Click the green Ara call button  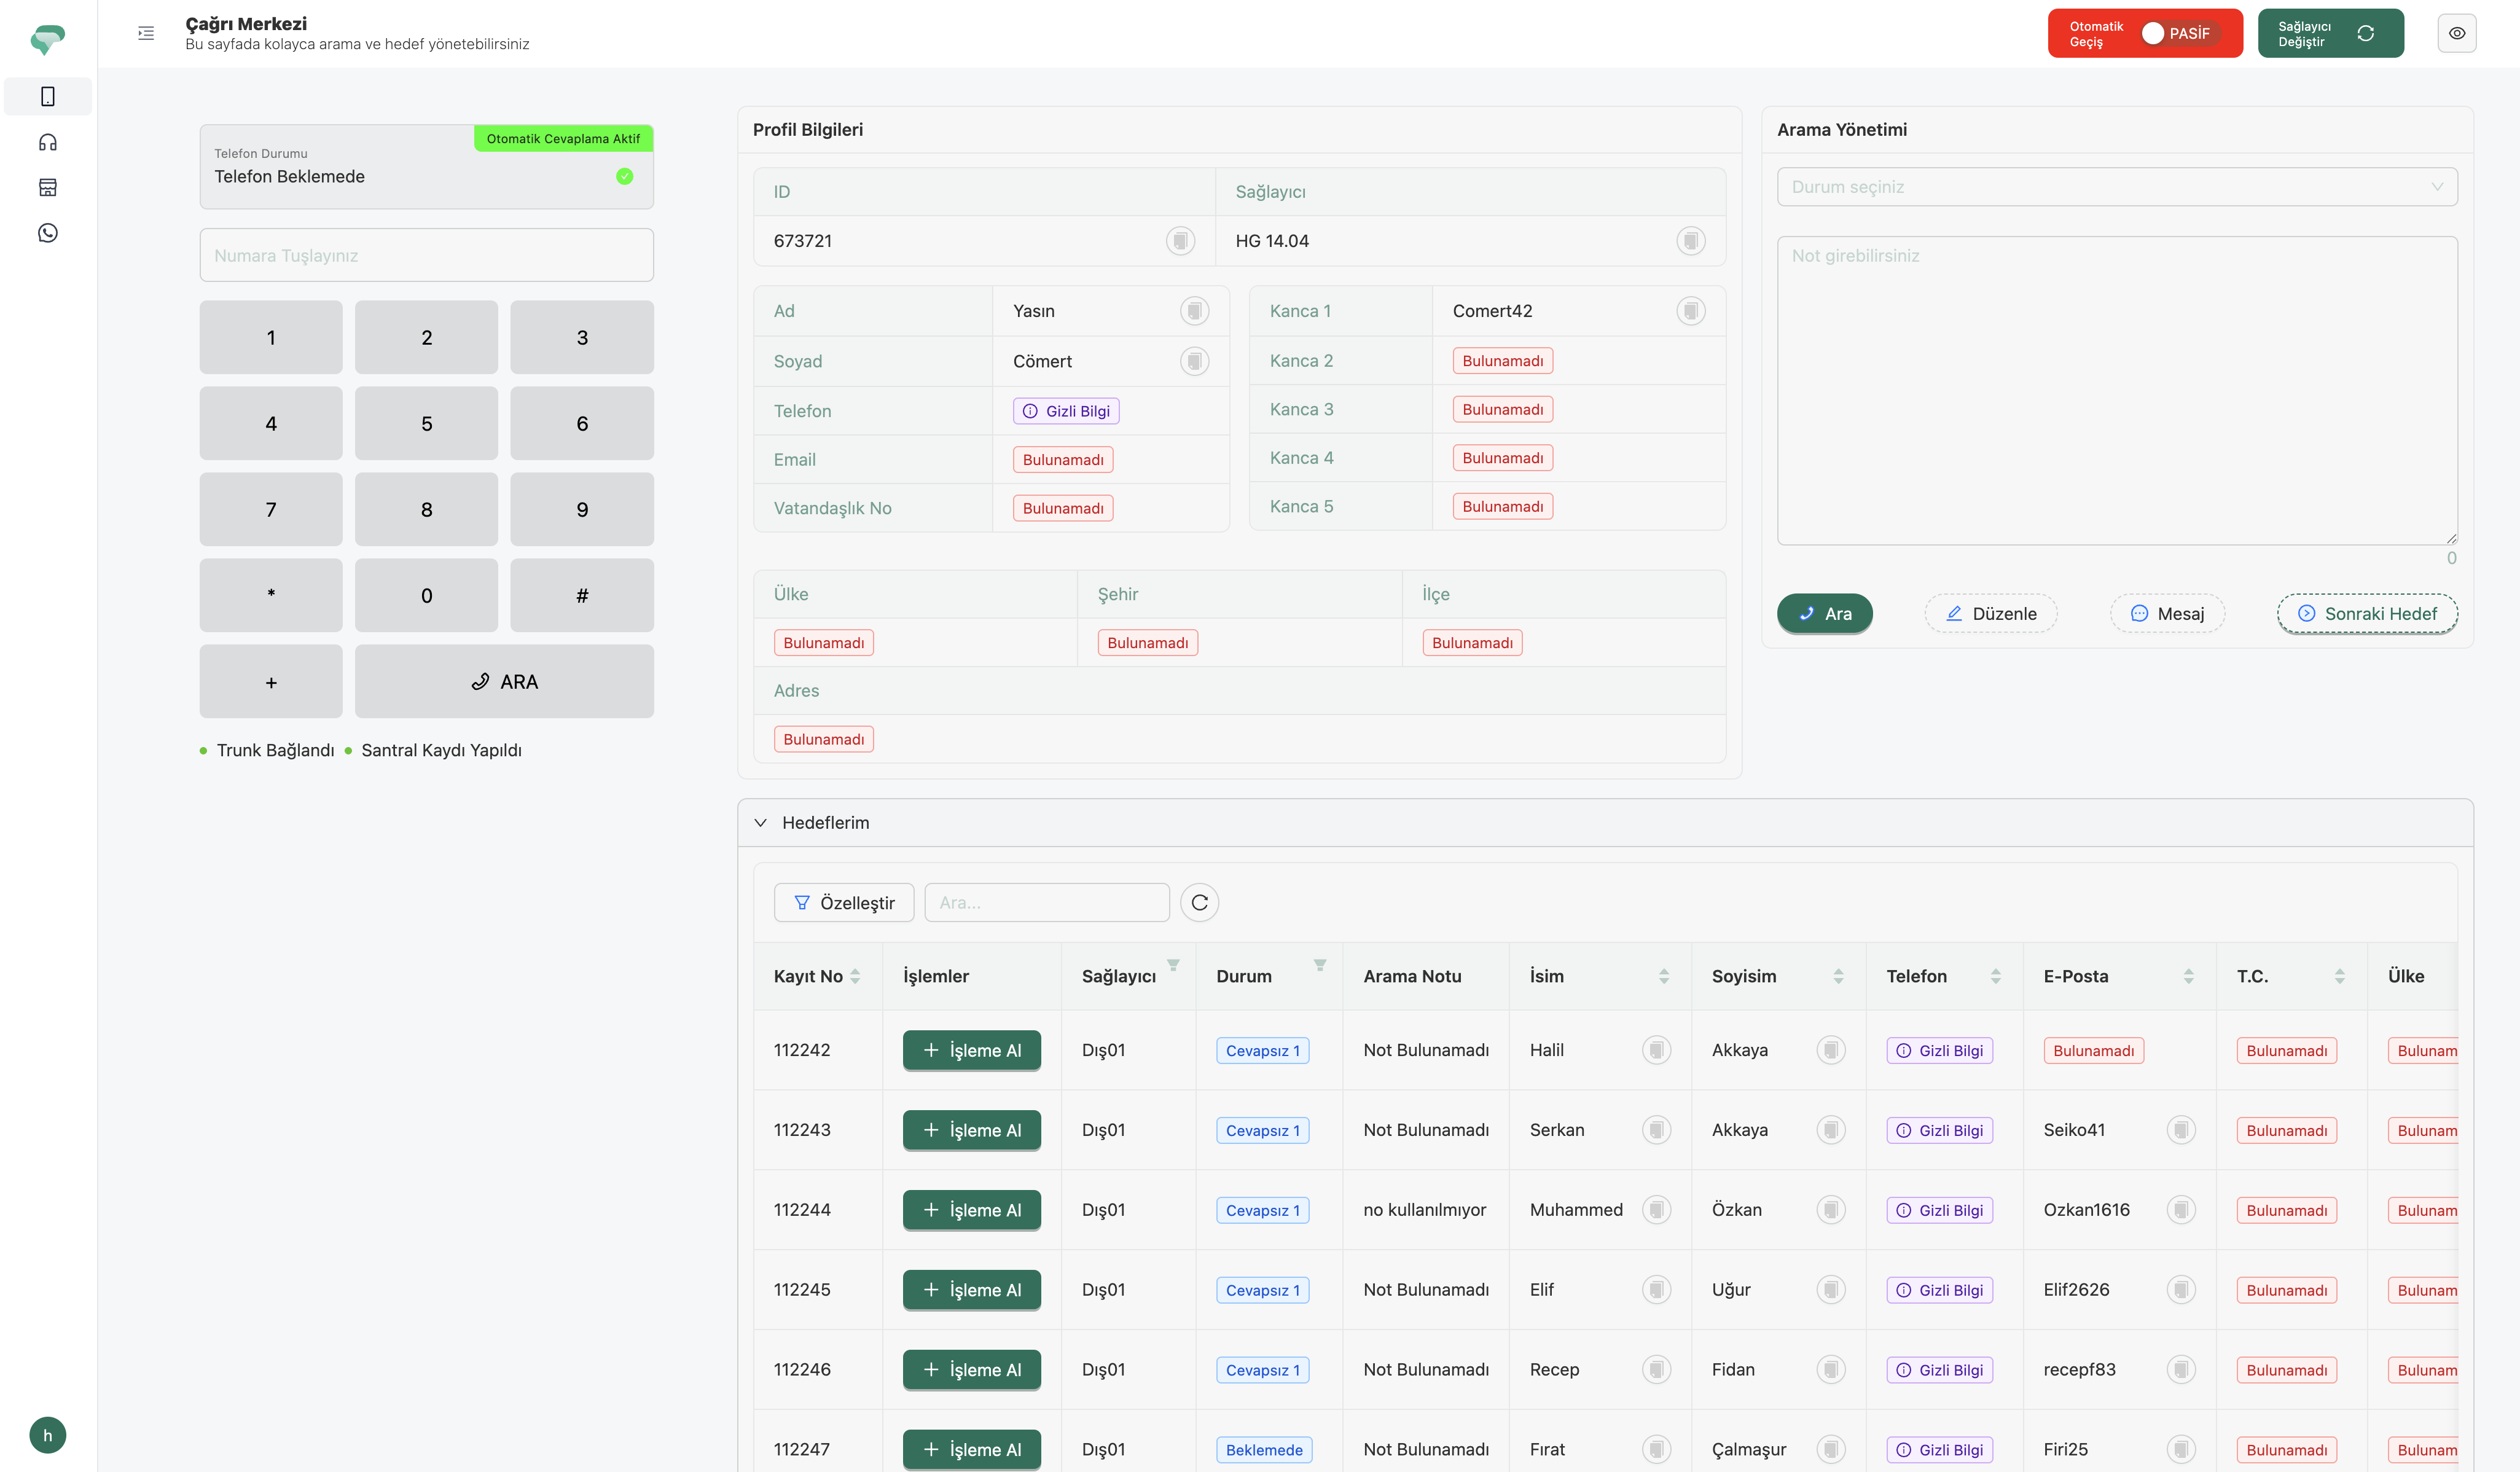click(1824, 613)
